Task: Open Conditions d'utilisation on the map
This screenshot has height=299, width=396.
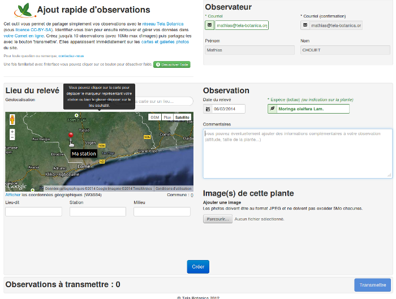Action: (174, 188)
